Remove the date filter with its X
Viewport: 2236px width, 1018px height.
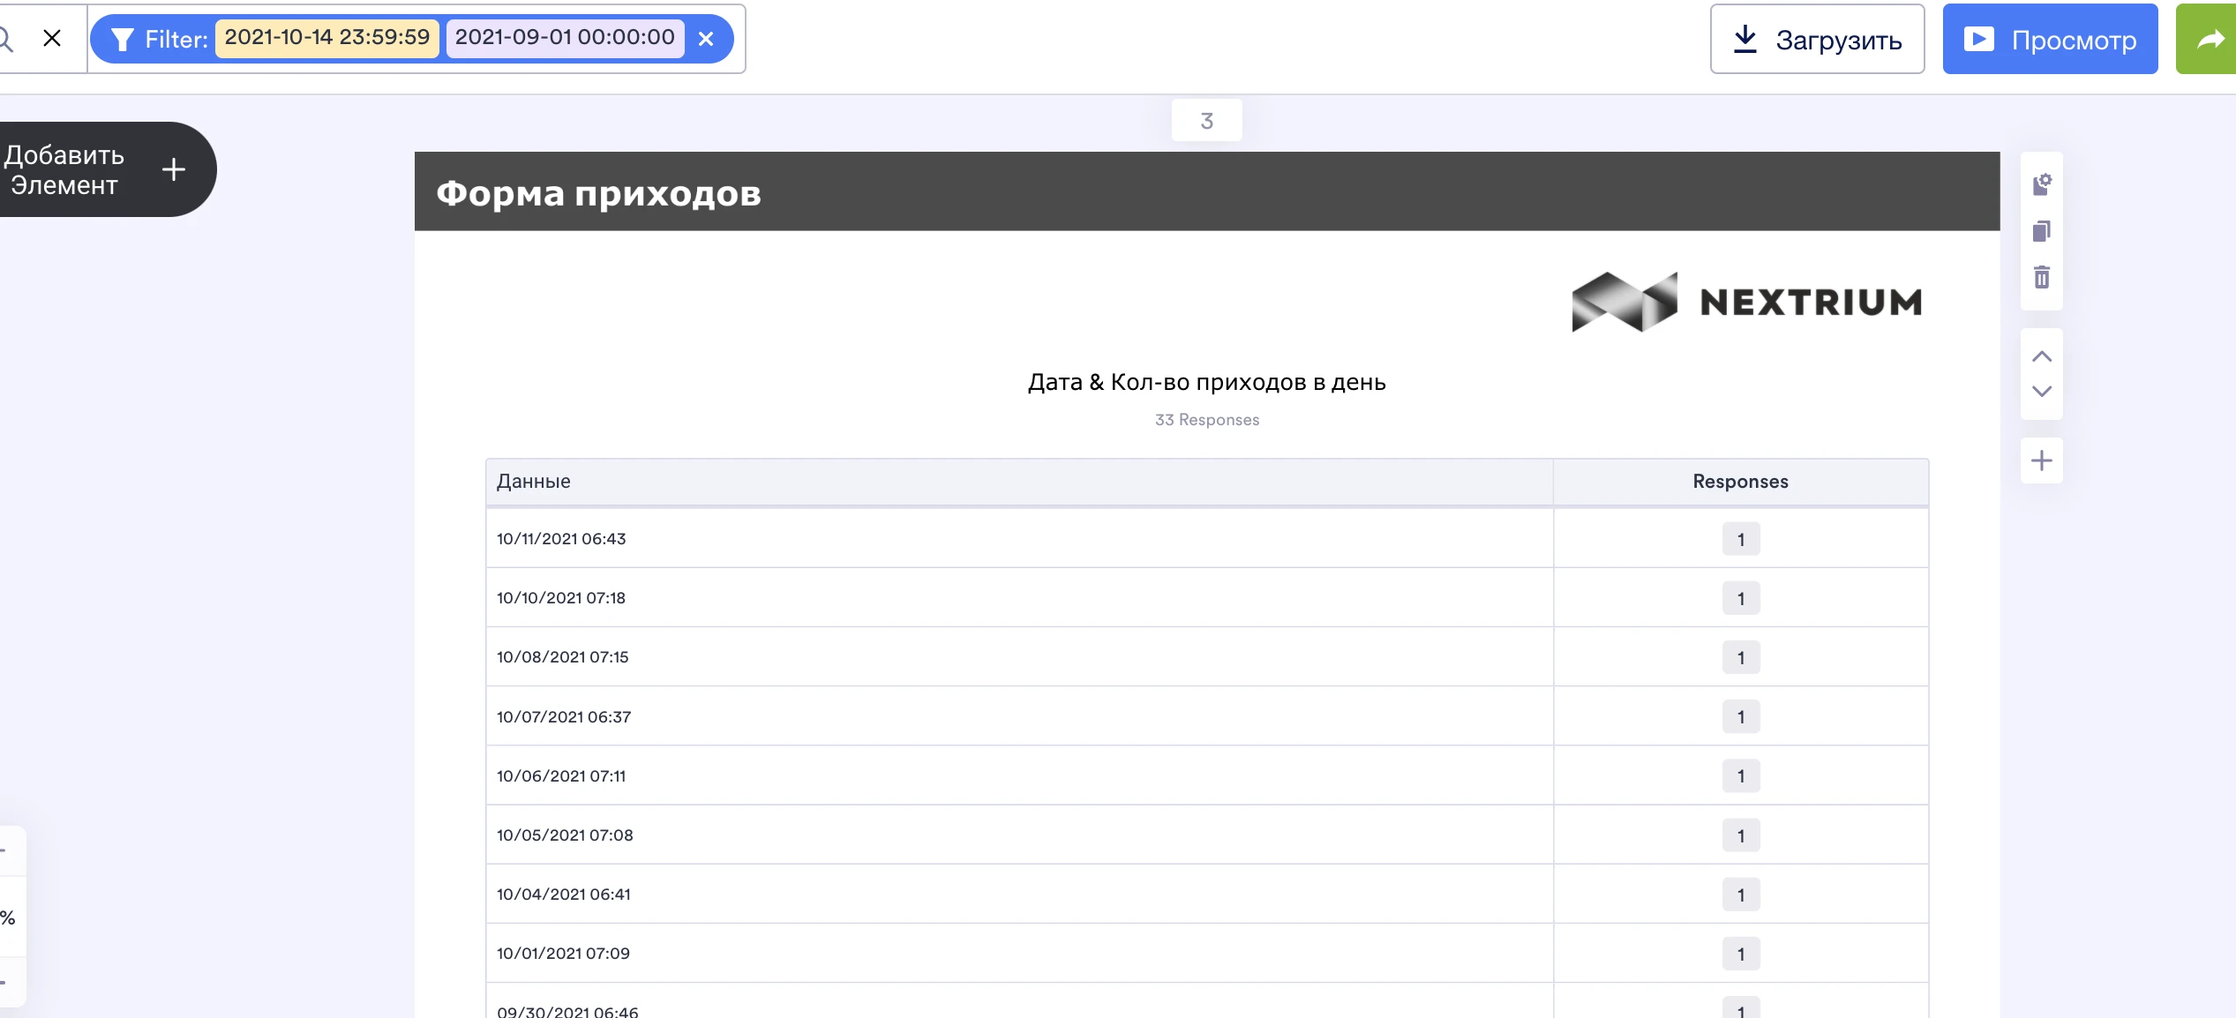pyautogui.click(x=706, y=39)
